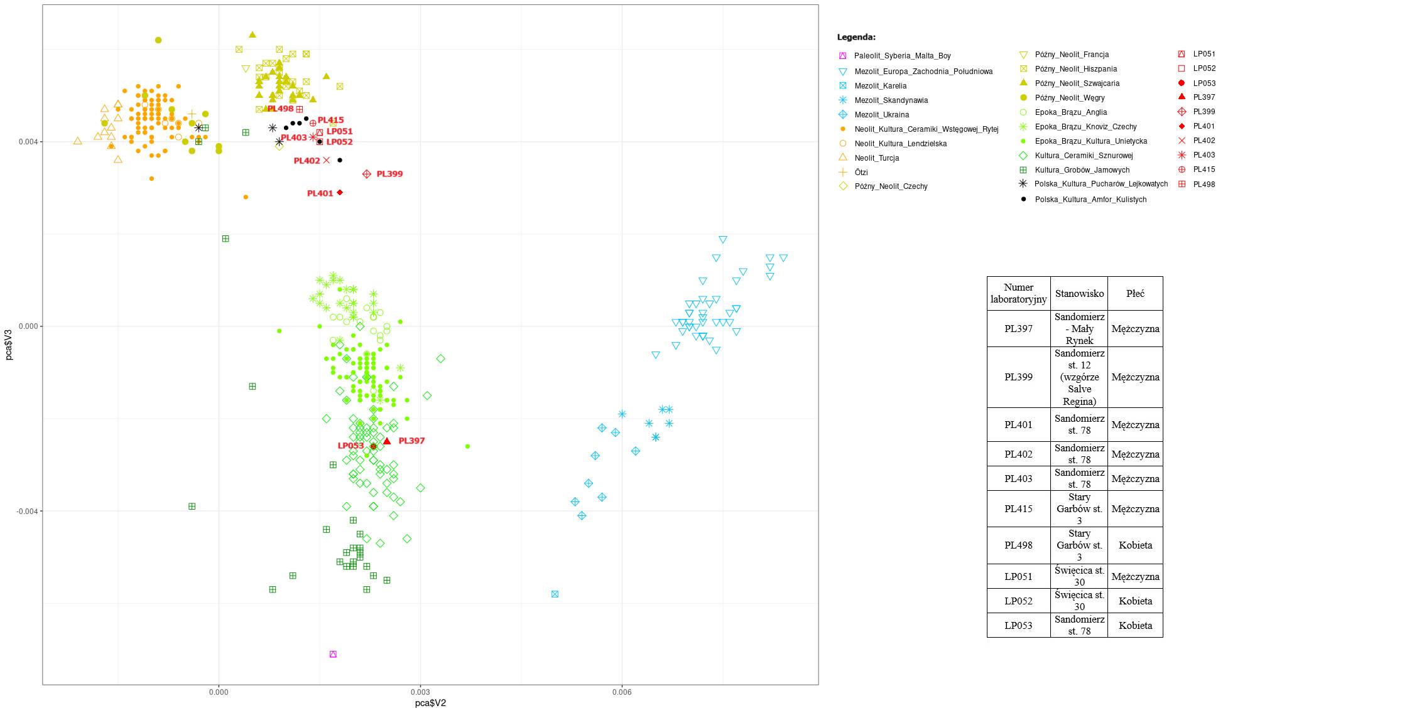Click the Stanowisko table column header
This screenshot has width=1419, height=713.
(x=1079, y=293)
